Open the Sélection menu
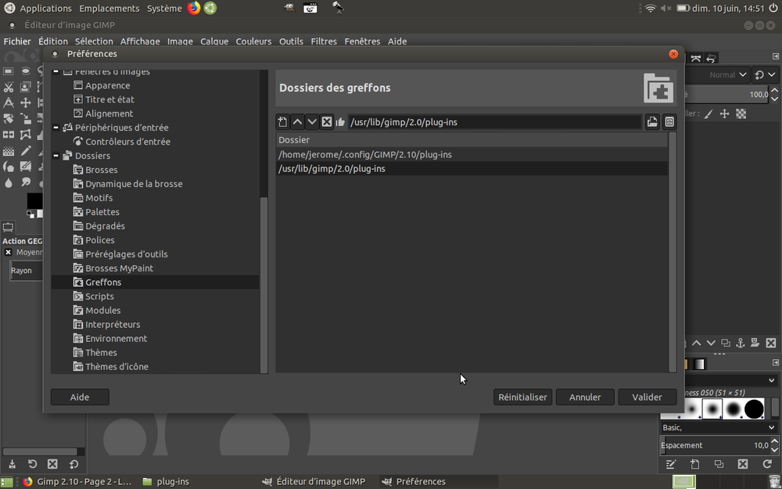The height and width of the screenshot is (489, 782). (94, 41)
